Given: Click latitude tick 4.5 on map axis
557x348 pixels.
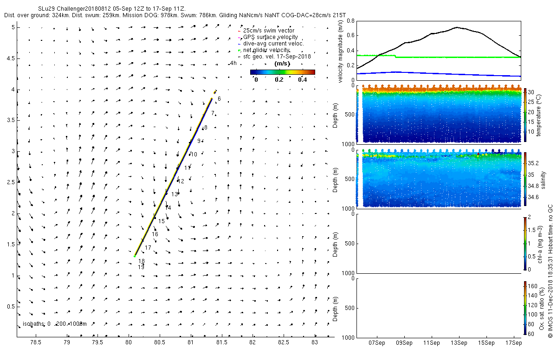Looking at the screenshot, I should tap(11, 58).
